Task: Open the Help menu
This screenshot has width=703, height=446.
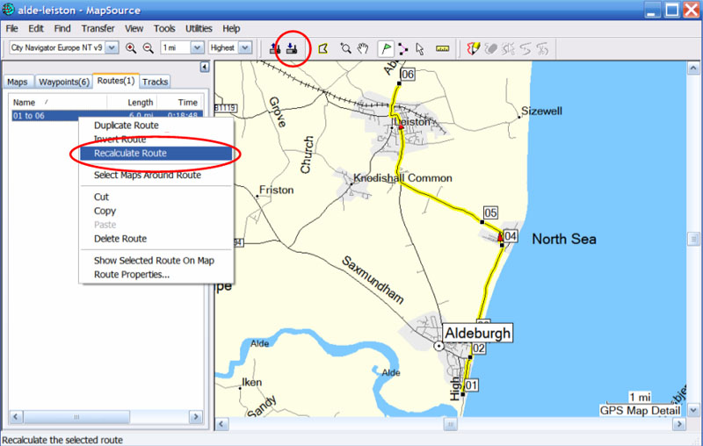Action: coord(231,29)
